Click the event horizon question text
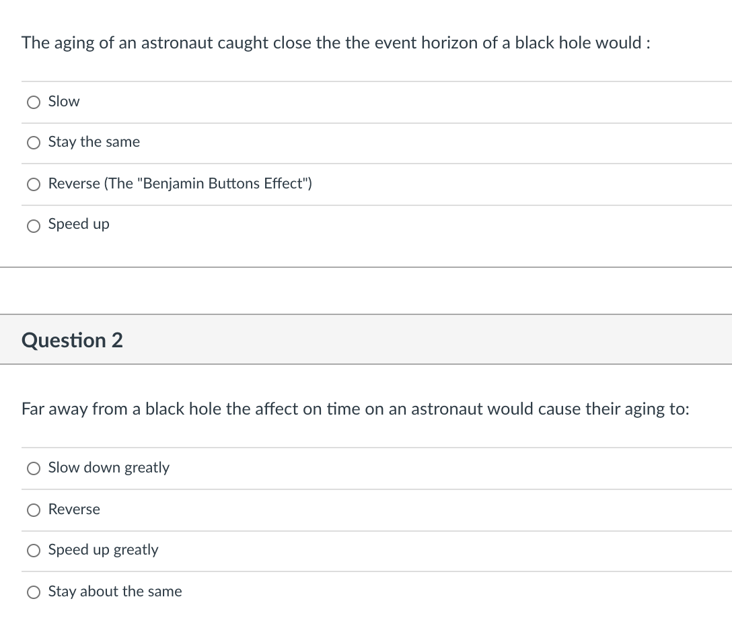The width and height of the screenshot is (732, 630). [x=336, y=43]
